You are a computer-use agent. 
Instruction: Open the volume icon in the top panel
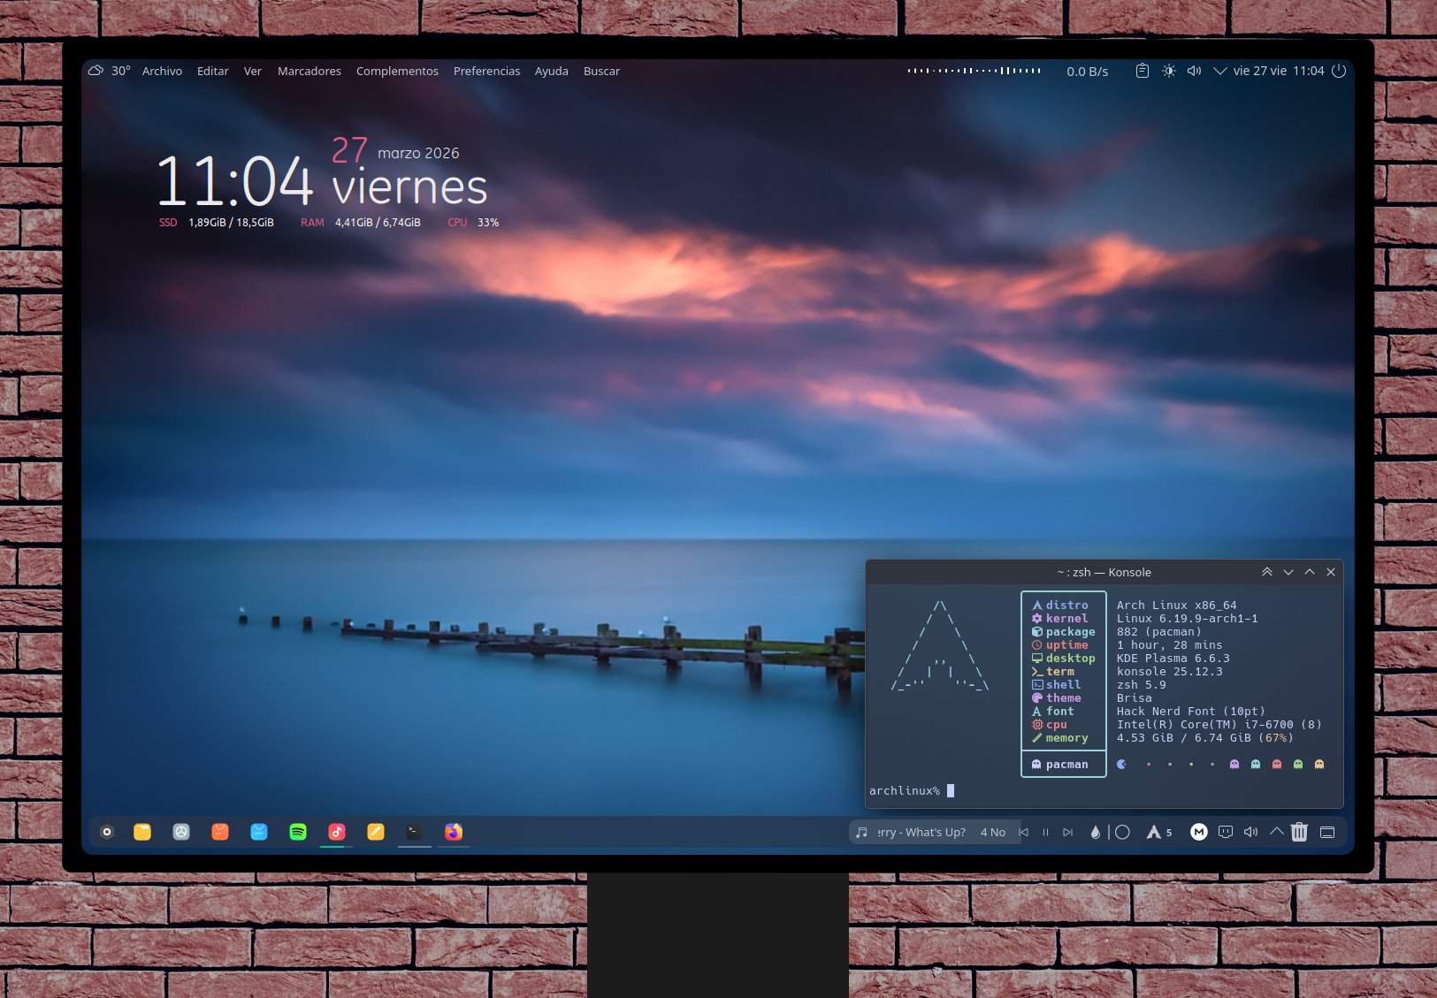pyautogui.click(x=1194, y=71)
